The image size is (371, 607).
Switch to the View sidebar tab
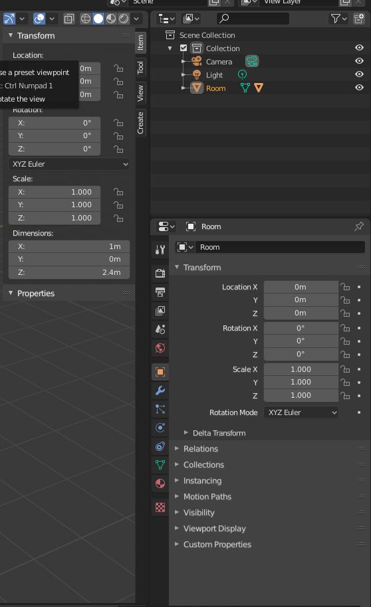(x=140, y=93)
